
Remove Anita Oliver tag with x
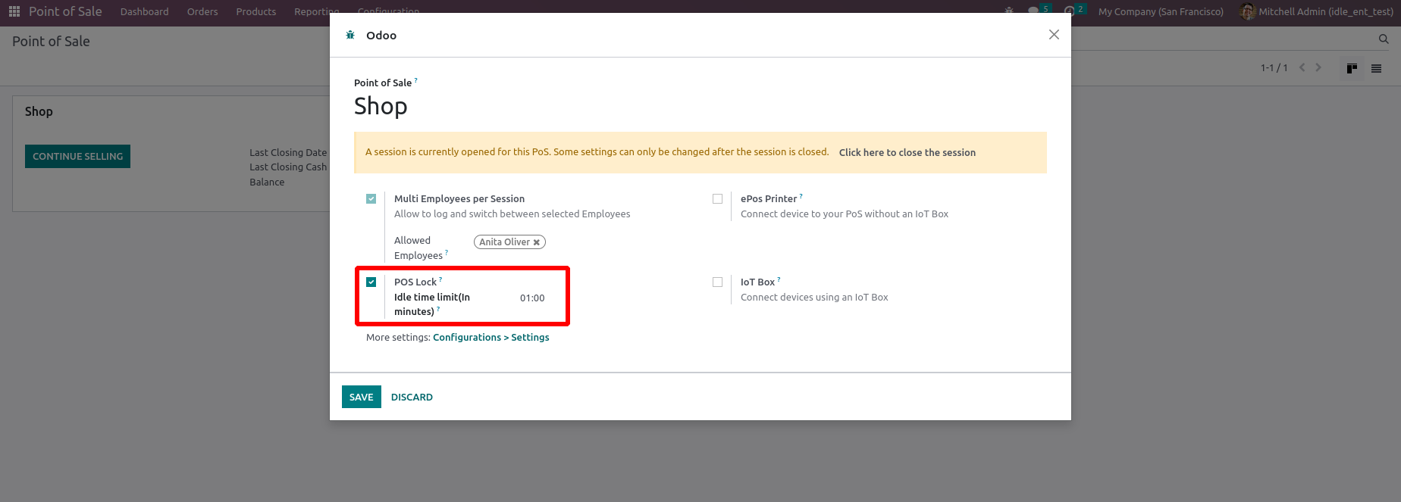tap(536, 242)
